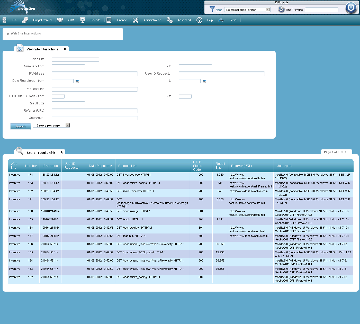The width and height of the screenshot is (360, 324).
Task: Click the Administration wrench icon
Action: coord(136,20)
